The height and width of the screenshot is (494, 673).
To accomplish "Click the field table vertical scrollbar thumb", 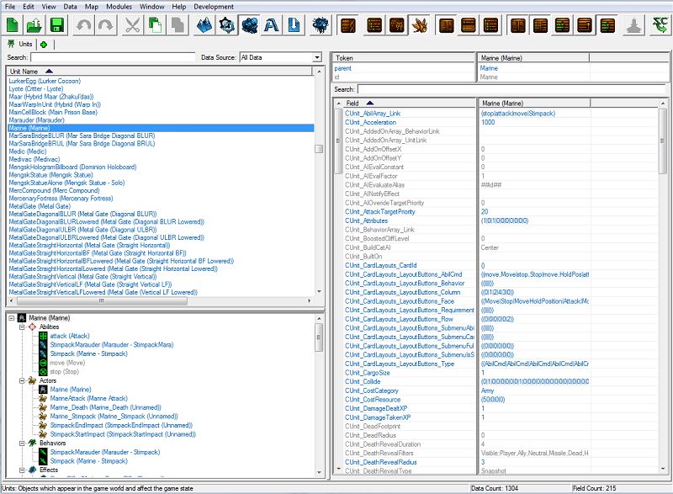I will (663, 141).
